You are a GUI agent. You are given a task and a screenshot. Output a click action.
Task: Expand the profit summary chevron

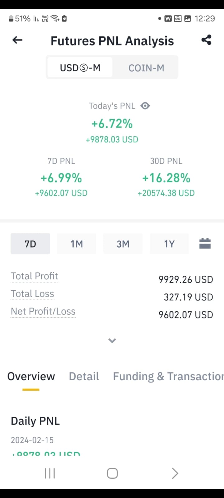[112, 341]
